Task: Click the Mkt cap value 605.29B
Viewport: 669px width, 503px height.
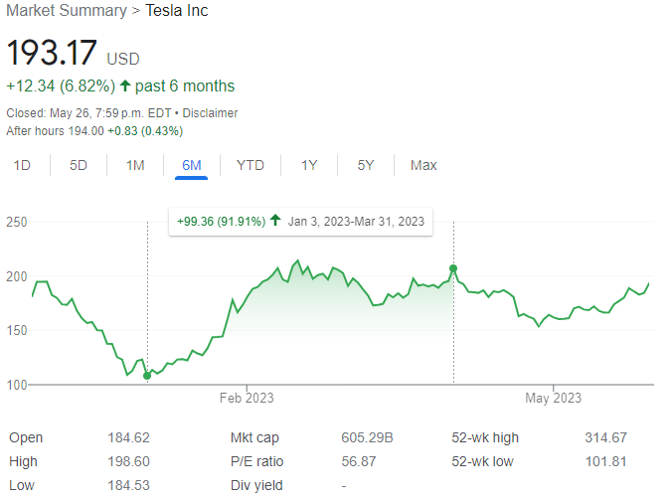Action: 367,437
